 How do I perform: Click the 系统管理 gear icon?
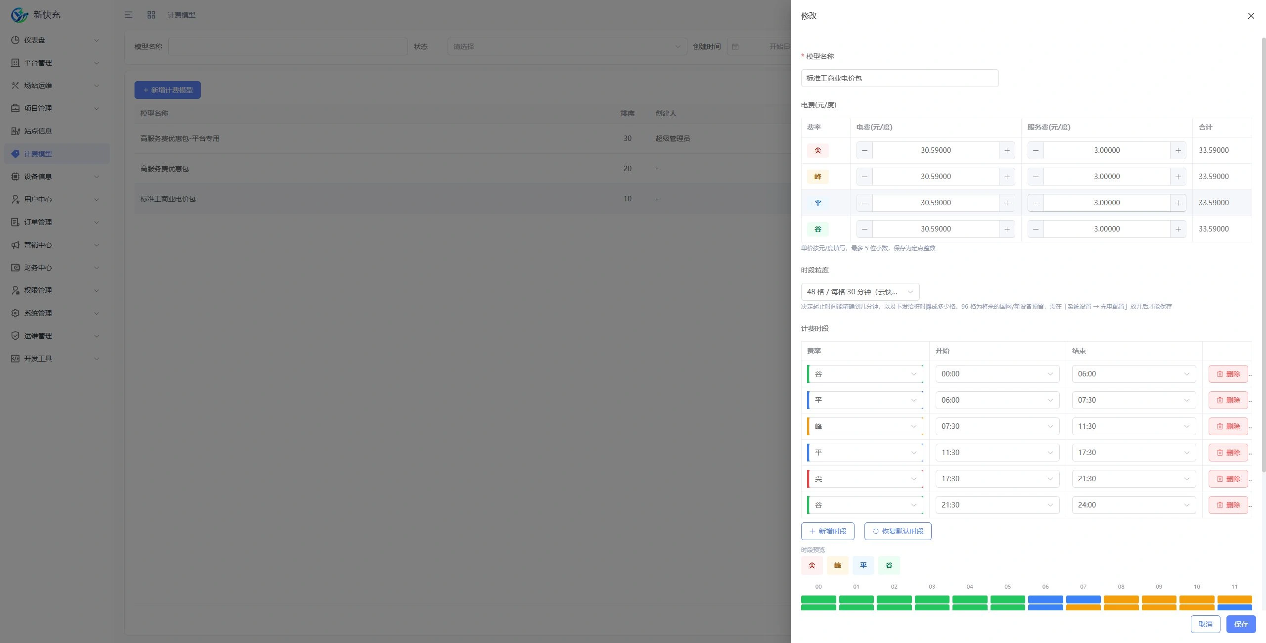click(15, 313)
